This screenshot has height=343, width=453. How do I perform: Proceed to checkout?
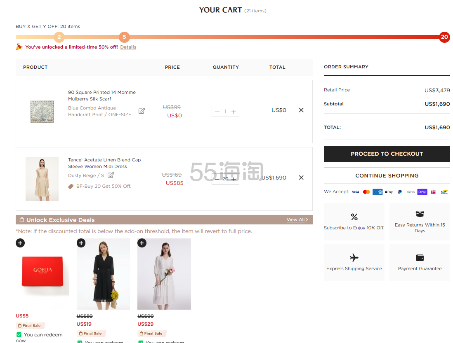pyautogui.click(x=387, y=154)
